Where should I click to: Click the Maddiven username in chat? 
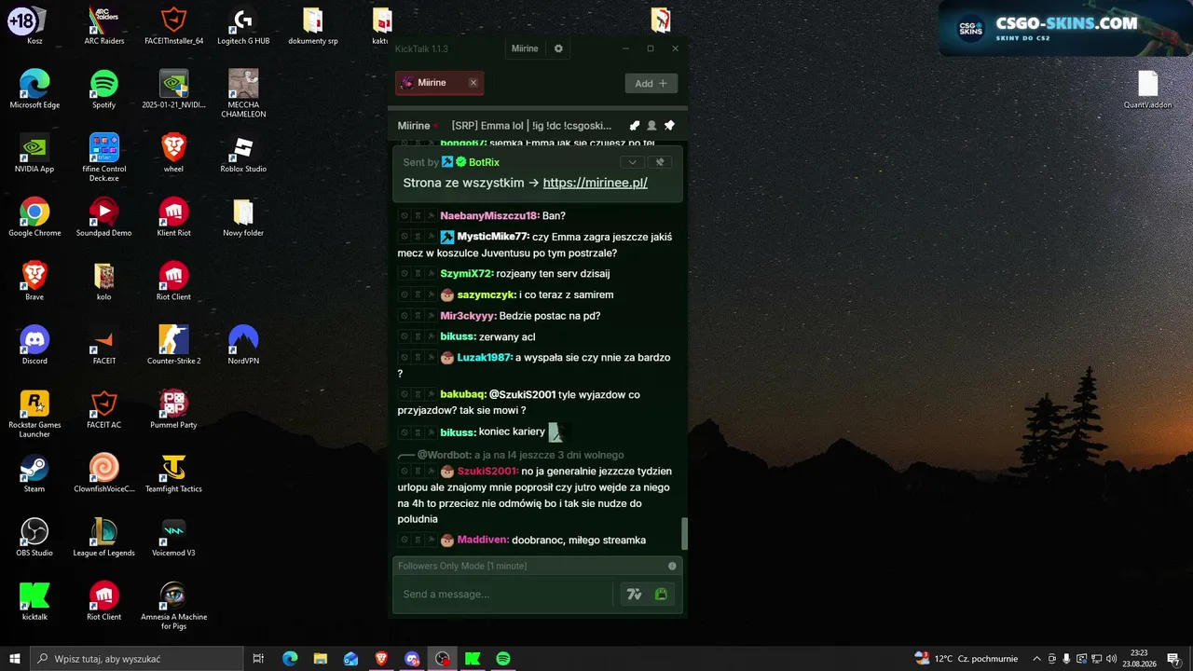point(483,541)
